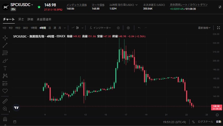Open the 資金調達率 funding rate tab
The height and width of the screenshot is (126, 223).
(x=44, y=19)
